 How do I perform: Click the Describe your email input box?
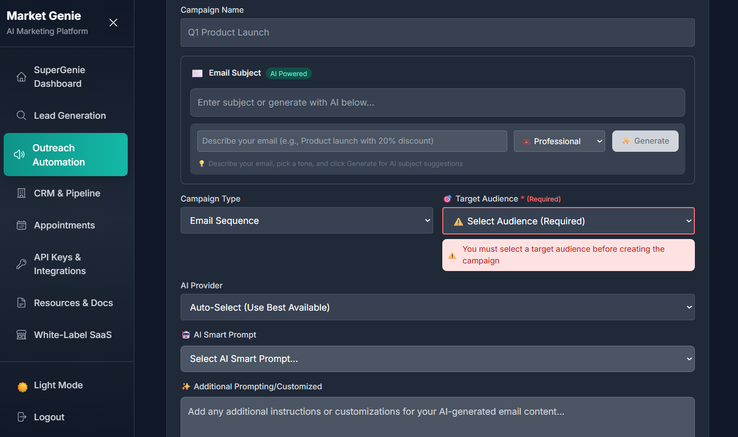352,141
